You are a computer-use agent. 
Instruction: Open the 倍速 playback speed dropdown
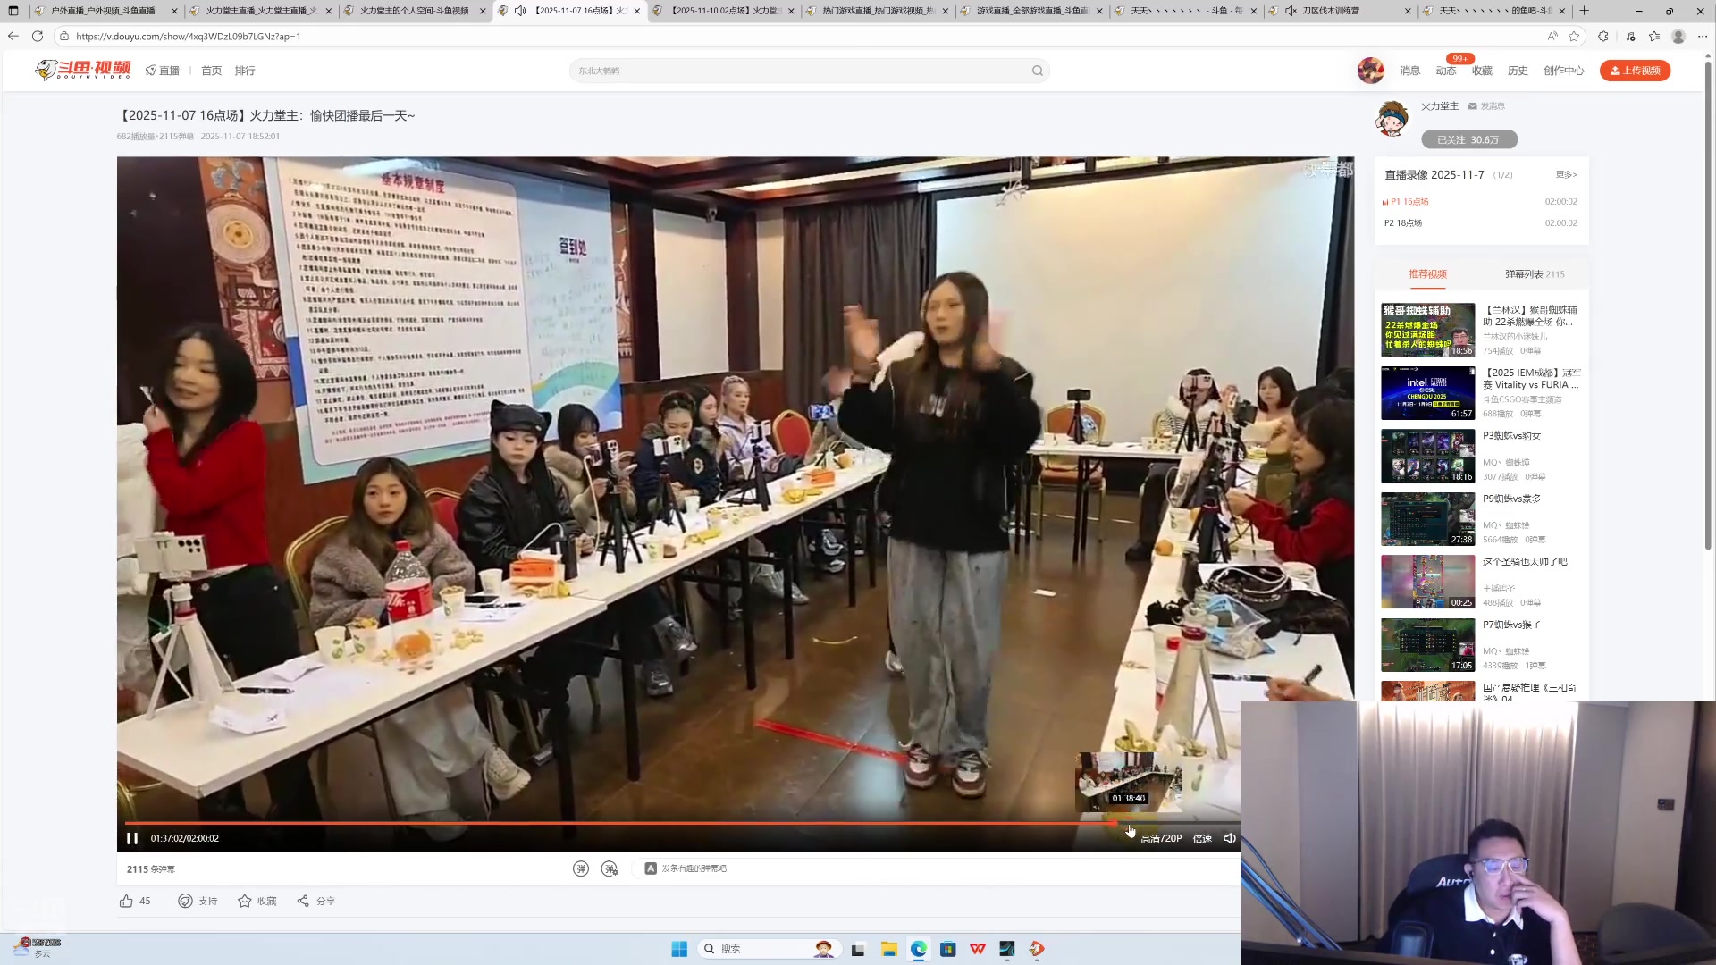tap(1202, 838)
